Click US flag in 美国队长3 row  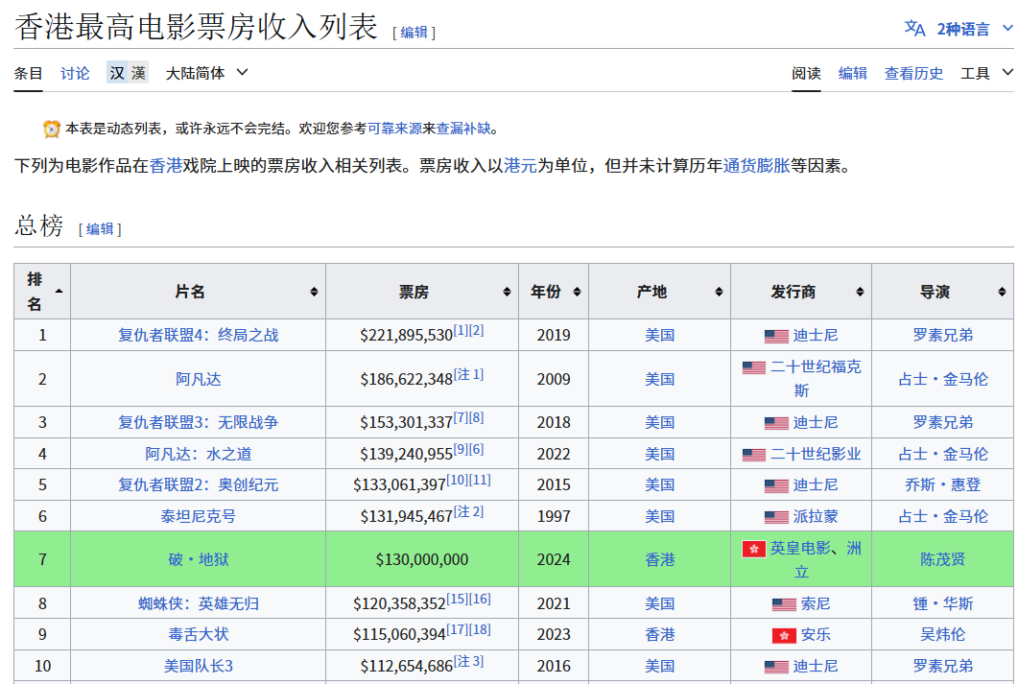click(776, 667)
